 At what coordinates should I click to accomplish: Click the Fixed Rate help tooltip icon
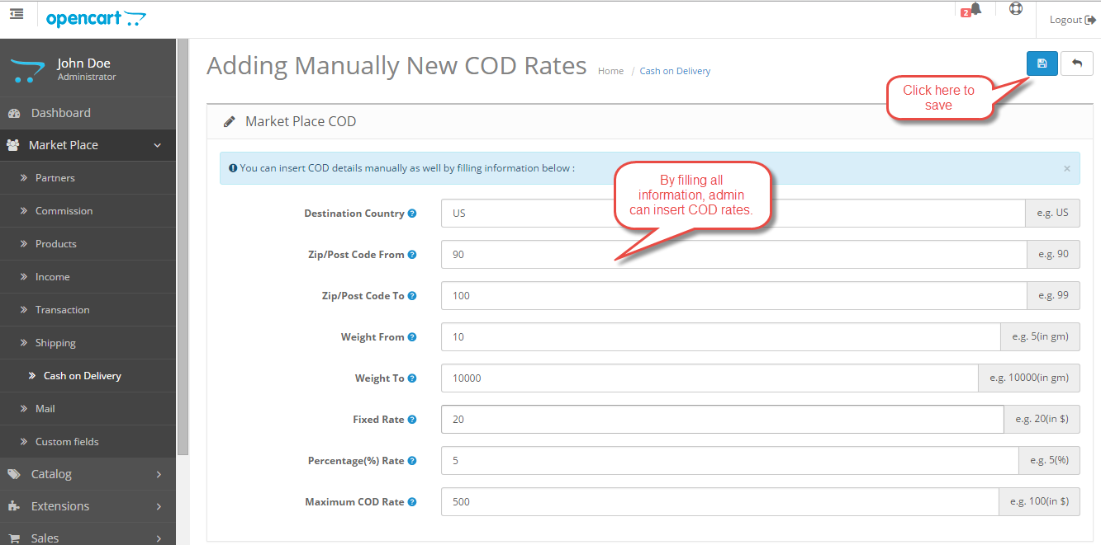click(412, 420)
